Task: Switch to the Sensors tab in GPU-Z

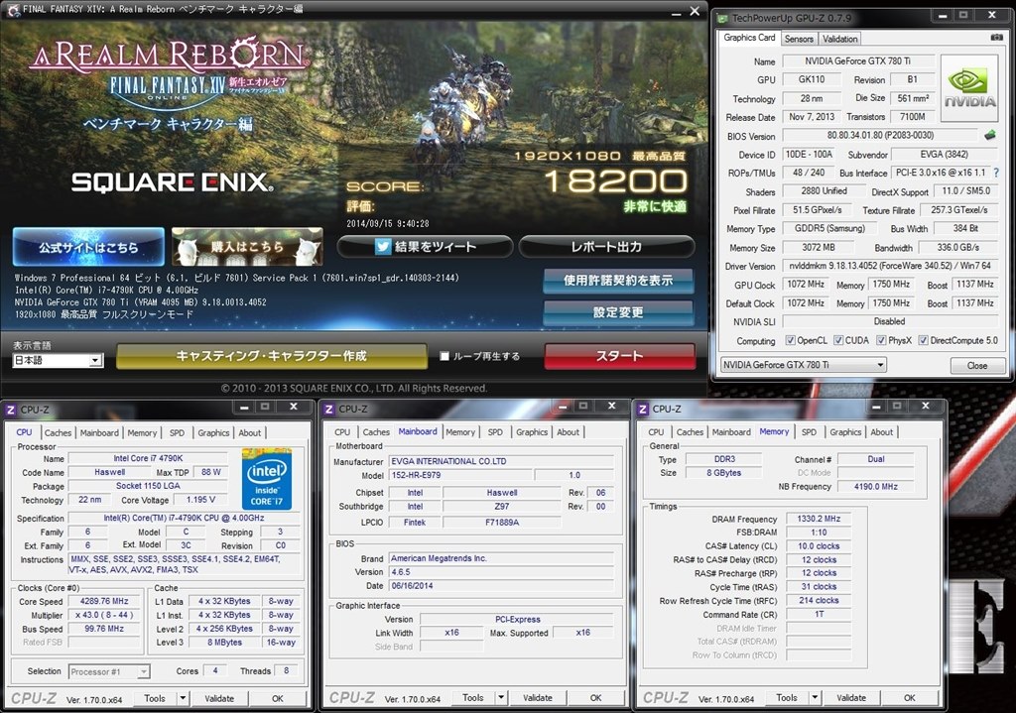Action: 799,38
